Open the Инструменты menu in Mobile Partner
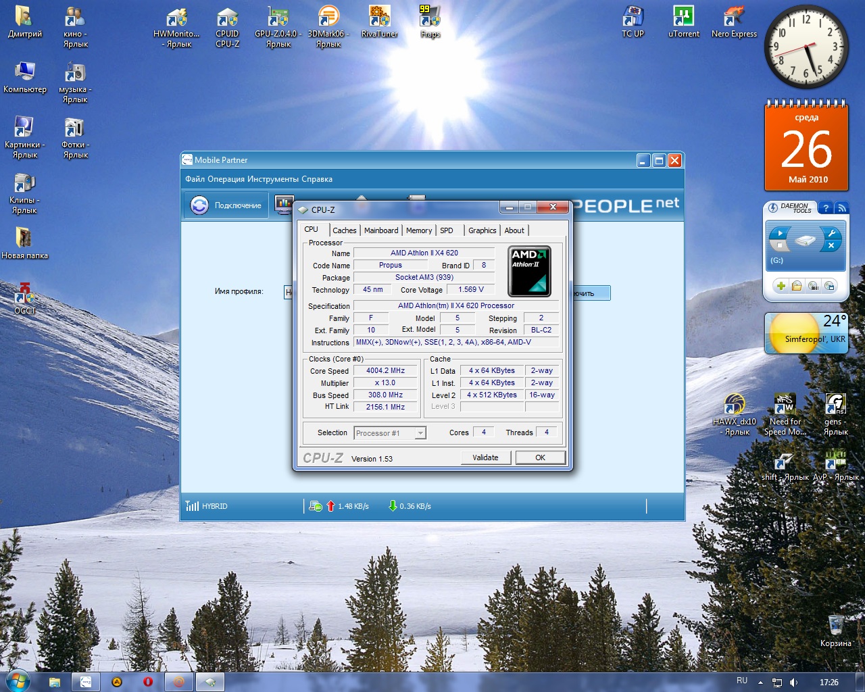865x692 pixels. (273, 179)
